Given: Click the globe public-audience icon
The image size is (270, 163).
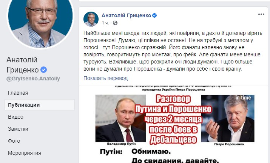Looking at the screenshot, I should pyautogui.click(x=115, y=23).
